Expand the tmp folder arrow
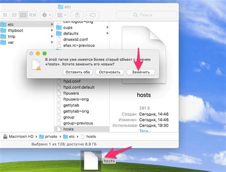The height and width of the screenshot is (172, 226). (x=52, y=36)
